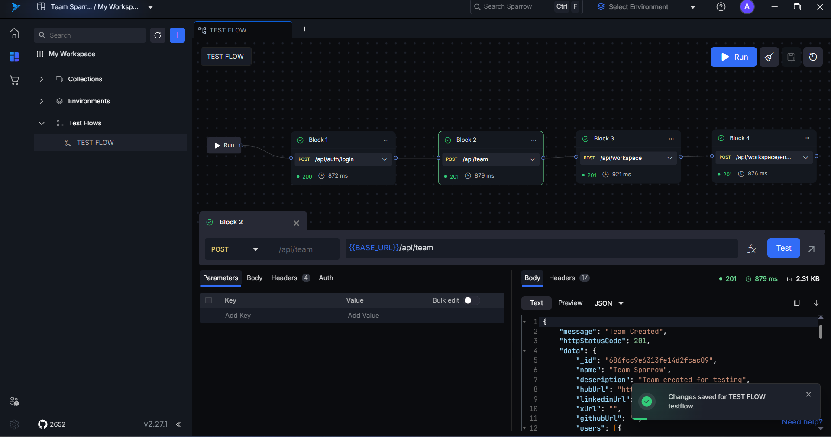Viewport: 831px width, 437px height.
Task: Dismiss the changes saved notification
Action: click(808, 394)
